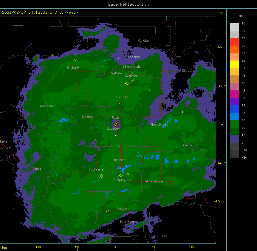The image size is (257, 251).
Task: Click the HighRiver city label
Action: 128,221
